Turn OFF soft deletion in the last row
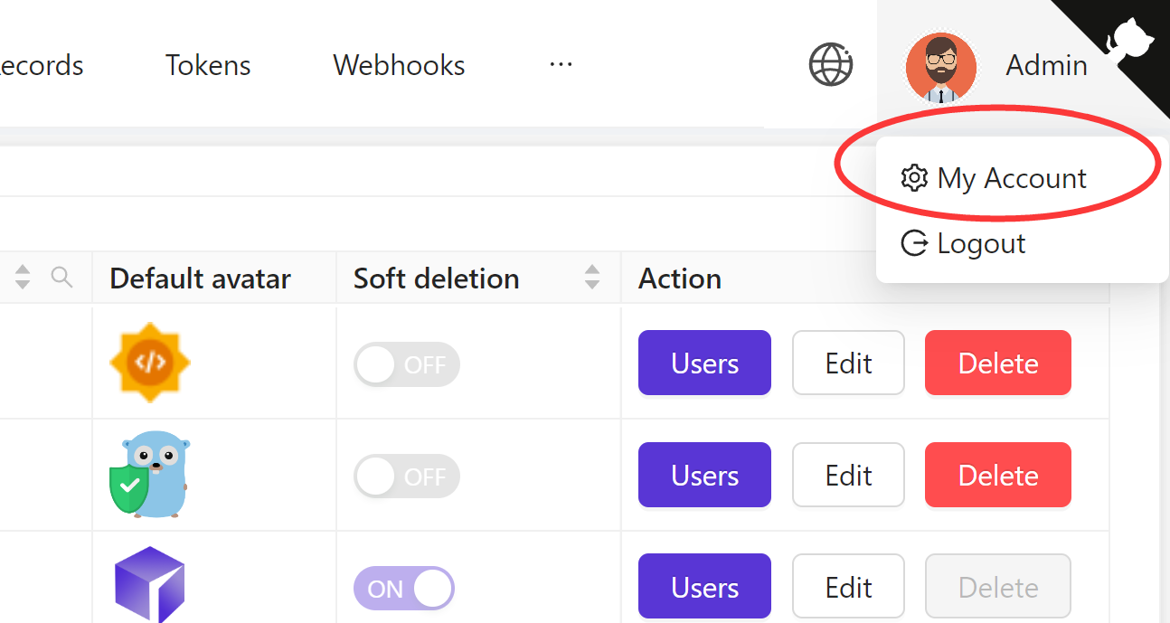The width and height of the screenshot is (1170, 623). tap(403, 588)
